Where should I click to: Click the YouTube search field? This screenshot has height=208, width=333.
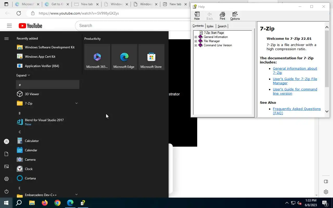pos(133,26)
